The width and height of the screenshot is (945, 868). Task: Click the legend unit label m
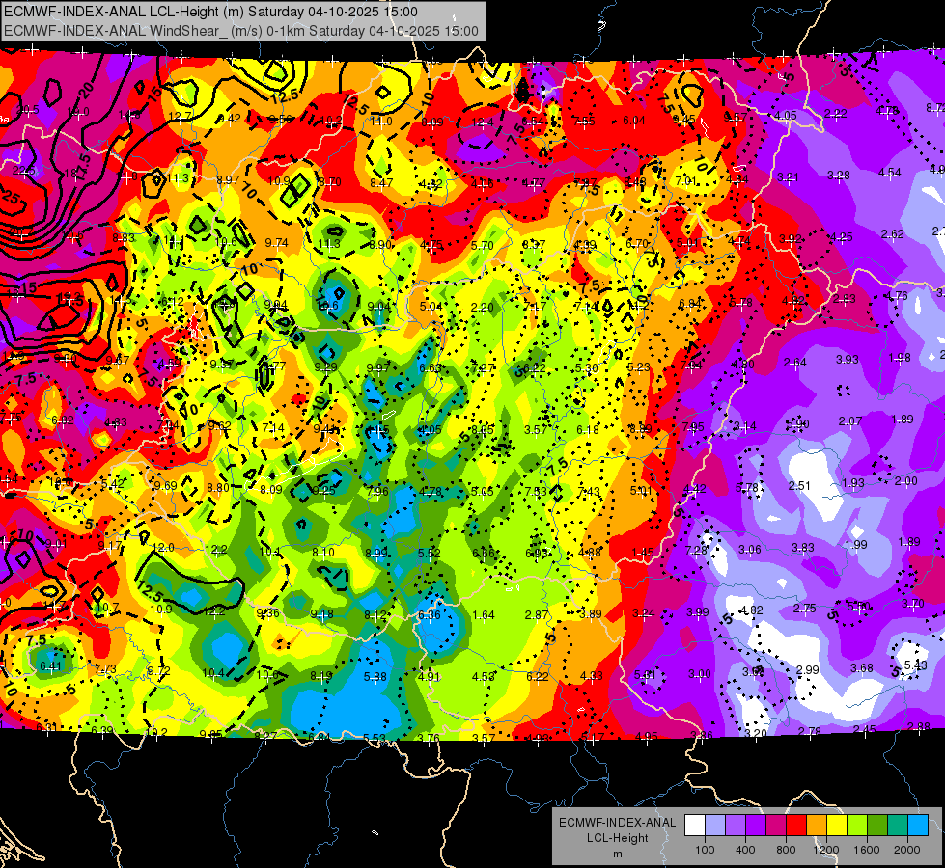click(x=617, y=854)
